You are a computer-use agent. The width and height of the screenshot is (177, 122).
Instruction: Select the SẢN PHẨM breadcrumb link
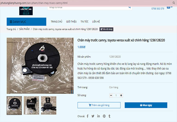(25, 29)
